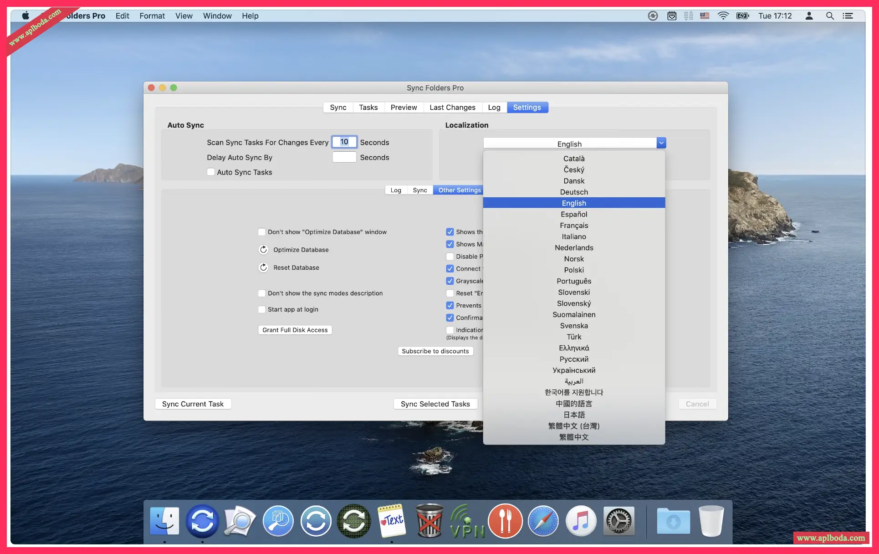This screenshot has width=879, height=554.
Task: Click the Delay Auto Sync By field
Action: pyautogui.click(x=344, y=157)
